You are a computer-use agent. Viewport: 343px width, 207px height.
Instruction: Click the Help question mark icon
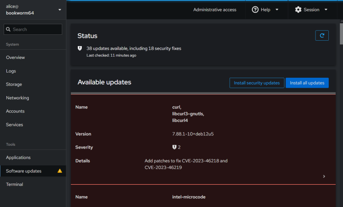[x=255, y=10]
